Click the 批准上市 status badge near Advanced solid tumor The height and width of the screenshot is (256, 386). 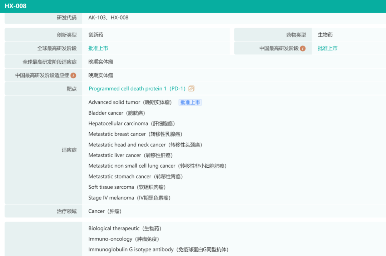tap(190, 102)
